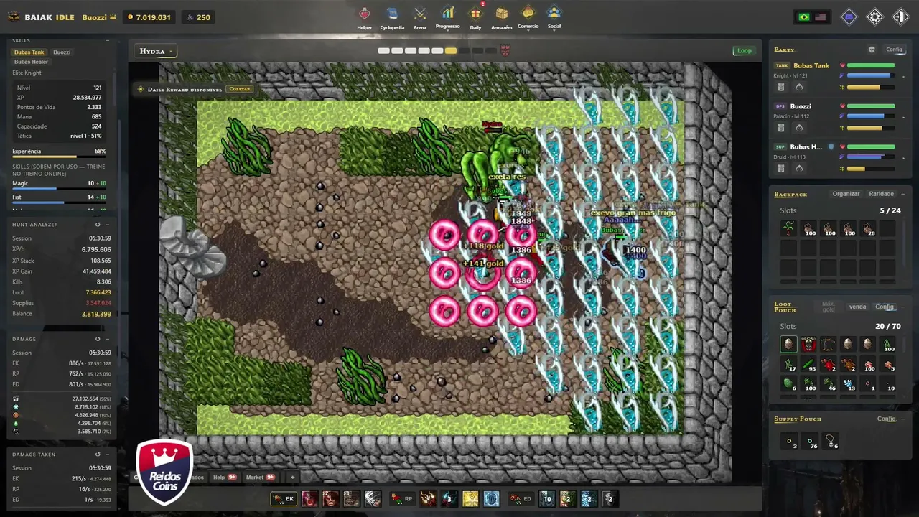Click the highlighted yellow wave progress marker
This screenshot has width=919, height=517.
[451, 50]
